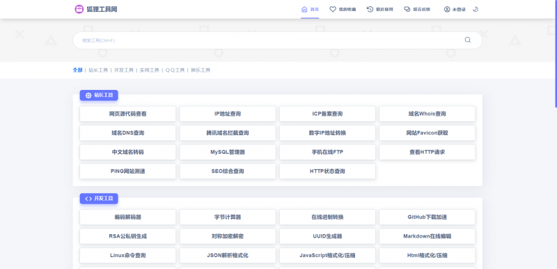Select 开发工具 in category filter row
This screenshot has width=557, height=269.
124,70
